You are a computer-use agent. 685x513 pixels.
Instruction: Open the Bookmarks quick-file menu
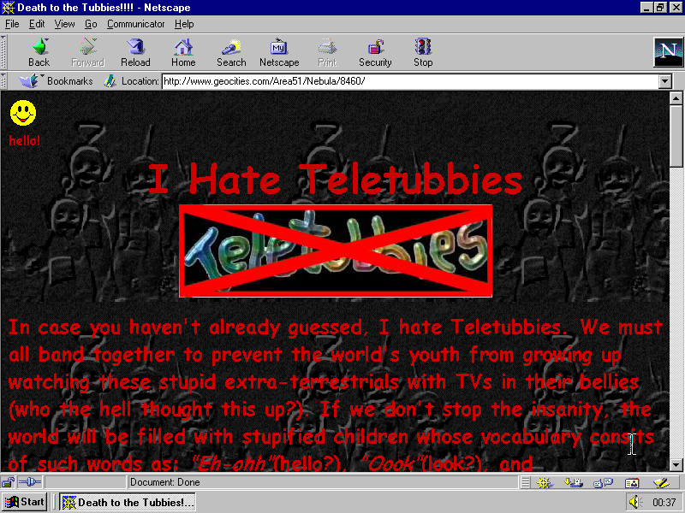(x=56, y=81)
